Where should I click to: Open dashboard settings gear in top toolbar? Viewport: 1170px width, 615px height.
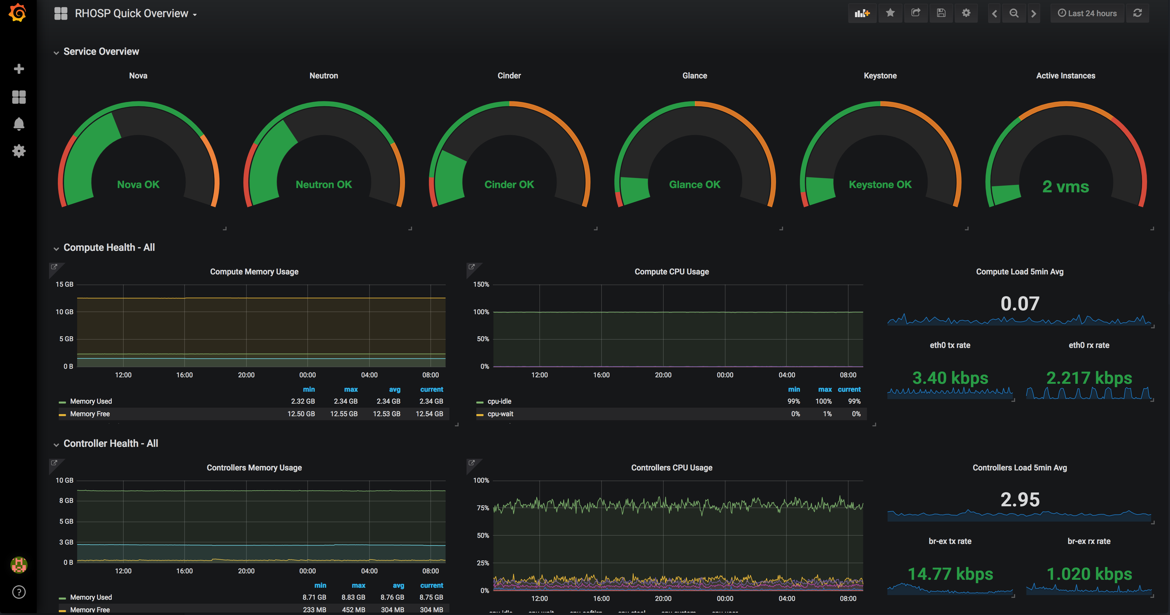tap(966, 13)
